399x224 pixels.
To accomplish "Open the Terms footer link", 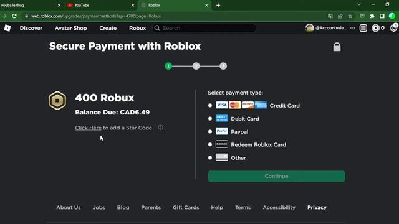I will (x=243, y=207).
